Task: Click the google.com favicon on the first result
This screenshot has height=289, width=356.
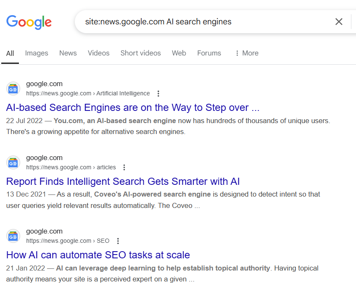Action: click(x=13, y=88)
